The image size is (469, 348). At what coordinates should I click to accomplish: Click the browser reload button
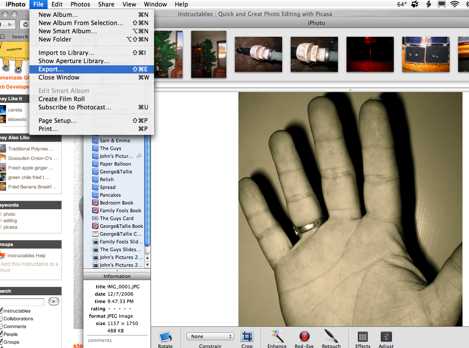(x=26, y=25)
